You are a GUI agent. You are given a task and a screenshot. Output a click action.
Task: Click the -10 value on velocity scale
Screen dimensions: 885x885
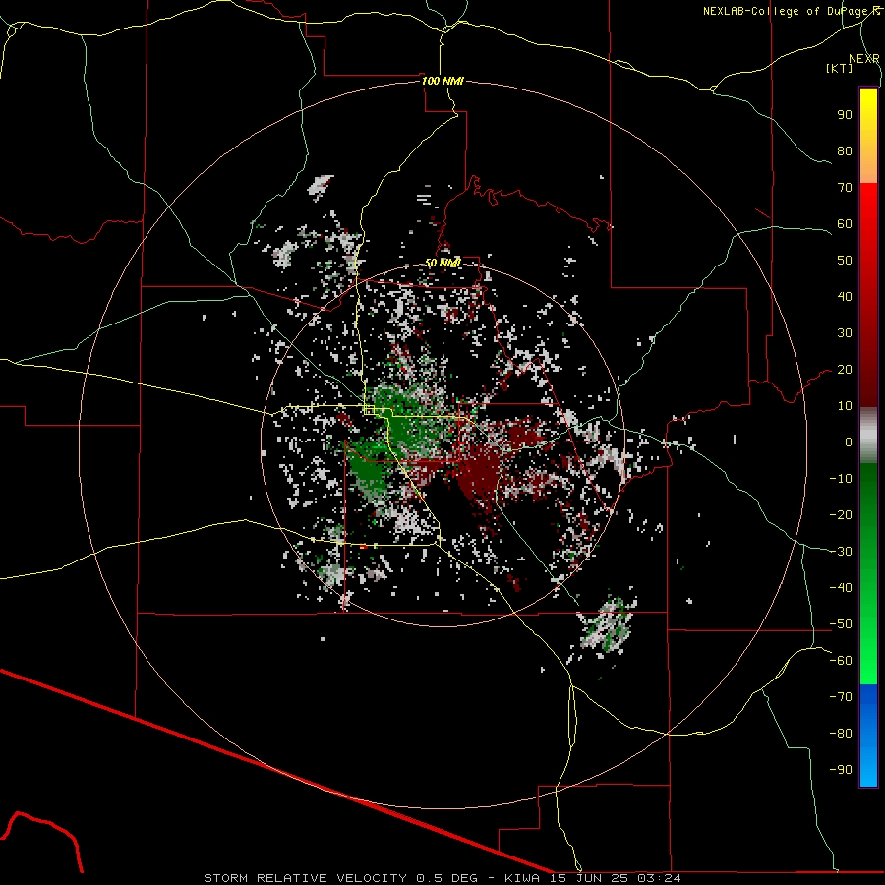pos(841,479)
